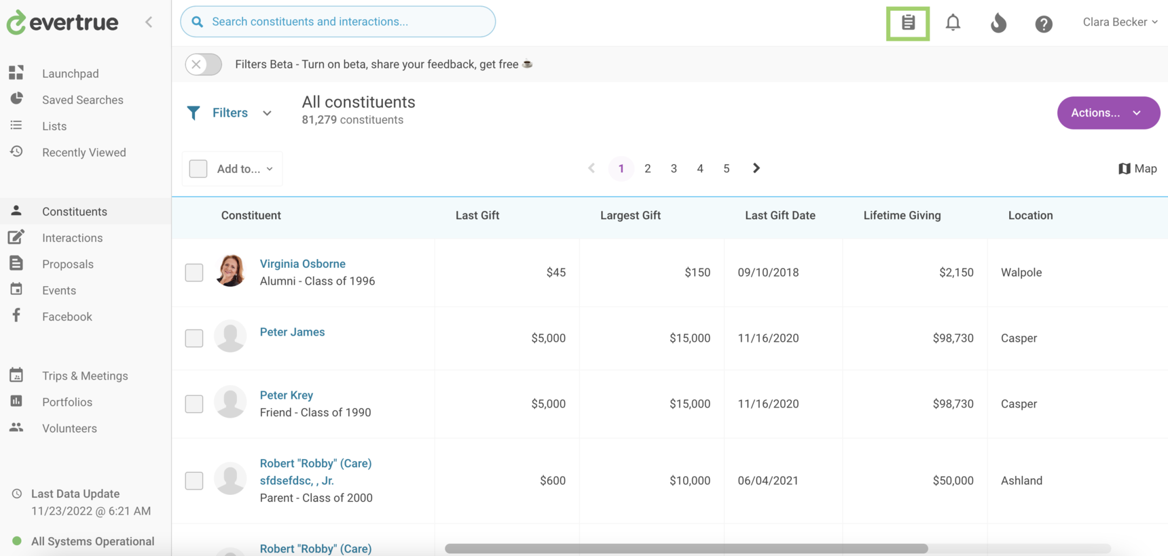This screenshot has height=556, width=1168.
Task: Go to page 3 of results
Action: [x=674, y=169]
